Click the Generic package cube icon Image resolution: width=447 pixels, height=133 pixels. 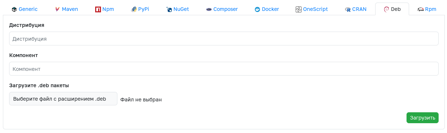point(14,9)
